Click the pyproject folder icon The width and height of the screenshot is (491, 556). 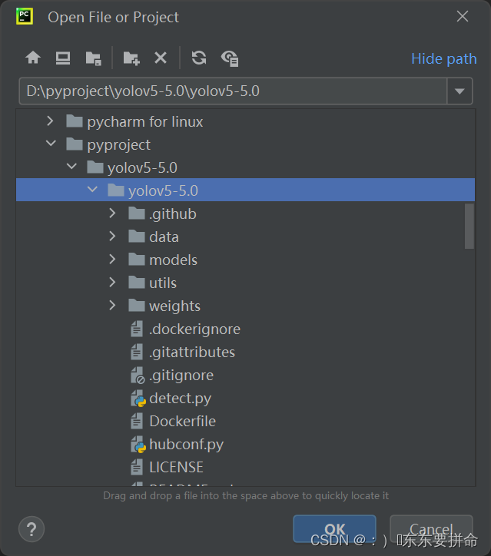(75, 144)
